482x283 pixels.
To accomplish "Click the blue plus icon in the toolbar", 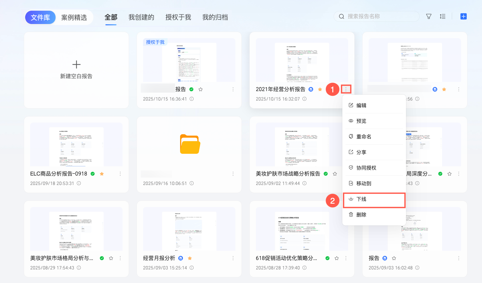I will pos(463,17).
